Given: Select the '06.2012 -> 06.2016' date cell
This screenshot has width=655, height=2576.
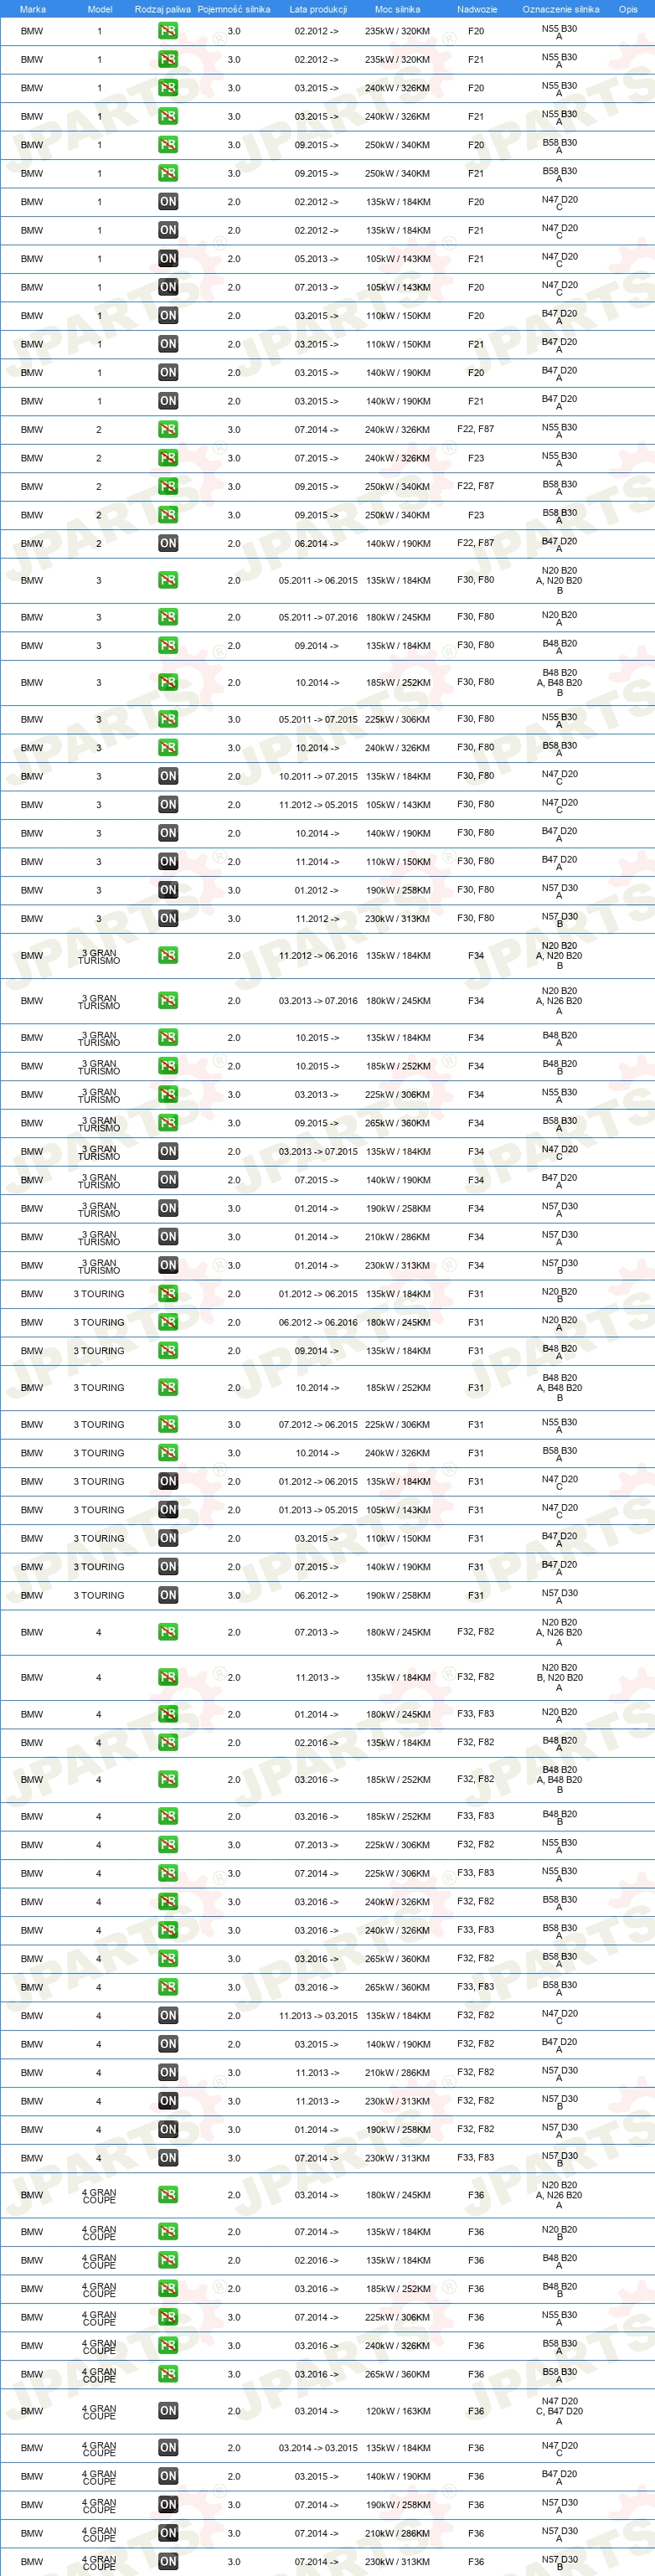Looking at the screenshot, I should (x=318, y=1322).
